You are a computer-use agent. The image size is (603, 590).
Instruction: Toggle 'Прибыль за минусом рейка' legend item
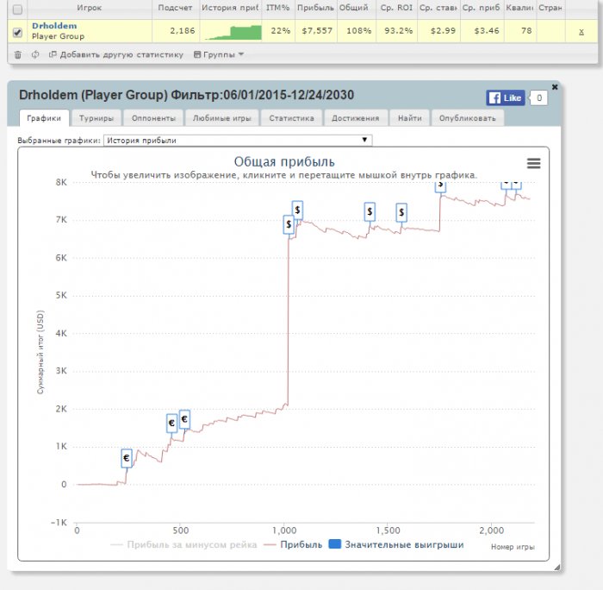(183, 544)
